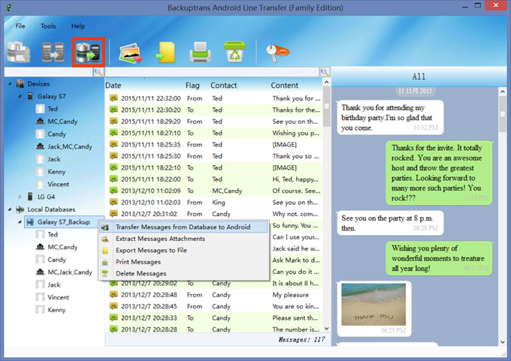Select MC,Candy under Galaxy S7 device

pos(62,122)
